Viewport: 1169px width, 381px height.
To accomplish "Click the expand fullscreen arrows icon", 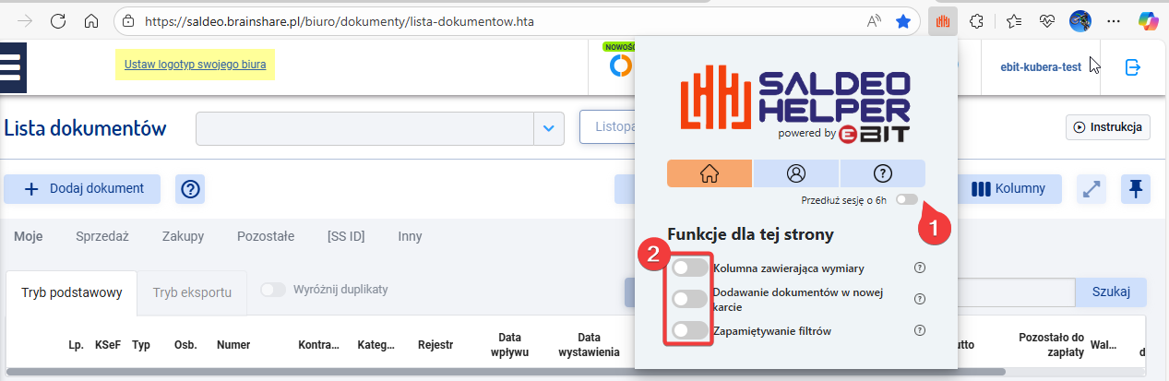I will point(1091,189).
